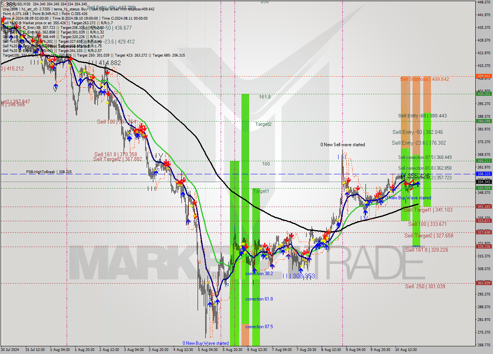Click 'Sell correction 87.5 | 368.449' label

pyautogui.click(x=425, y=157)
